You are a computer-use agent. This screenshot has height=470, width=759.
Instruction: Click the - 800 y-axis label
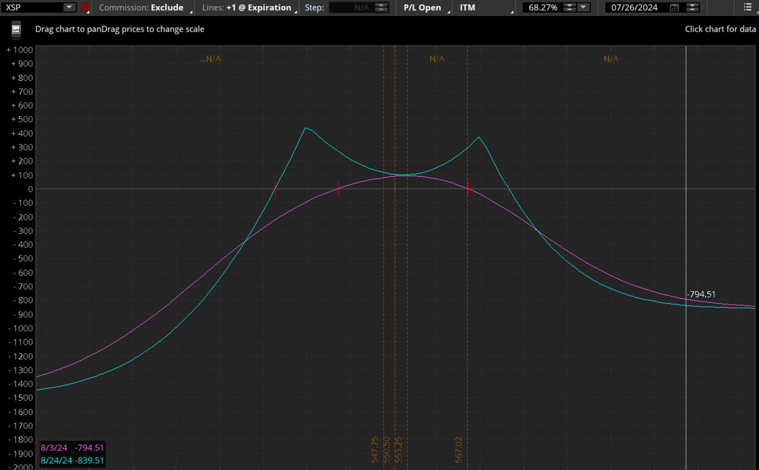(23, 300)
